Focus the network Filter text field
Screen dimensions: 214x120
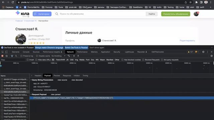click(x=13, y=60)
